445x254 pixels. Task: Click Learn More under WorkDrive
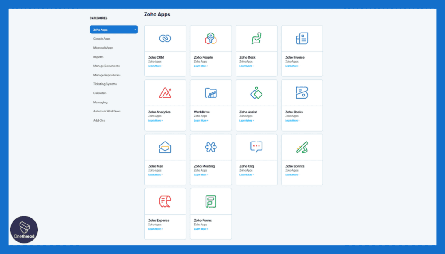point(201,120)
